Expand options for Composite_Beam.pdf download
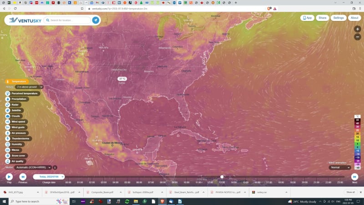This screenshot has height=205, width=364. tap(121, 192)
